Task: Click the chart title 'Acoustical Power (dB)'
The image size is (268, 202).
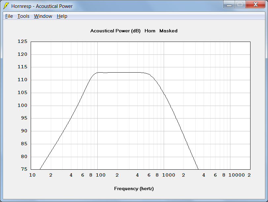Action: [116, 31]
